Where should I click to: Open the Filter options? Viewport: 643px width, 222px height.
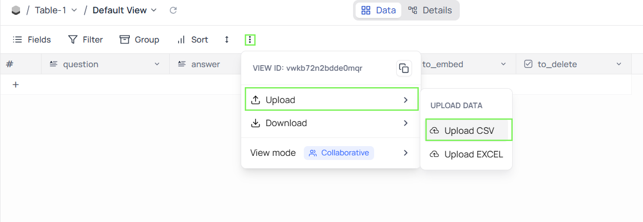[86, 39]
